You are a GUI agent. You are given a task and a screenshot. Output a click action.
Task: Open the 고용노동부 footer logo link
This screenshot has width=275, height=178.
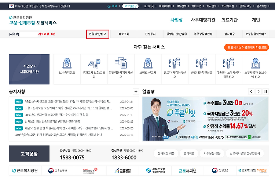click(58, 171)
